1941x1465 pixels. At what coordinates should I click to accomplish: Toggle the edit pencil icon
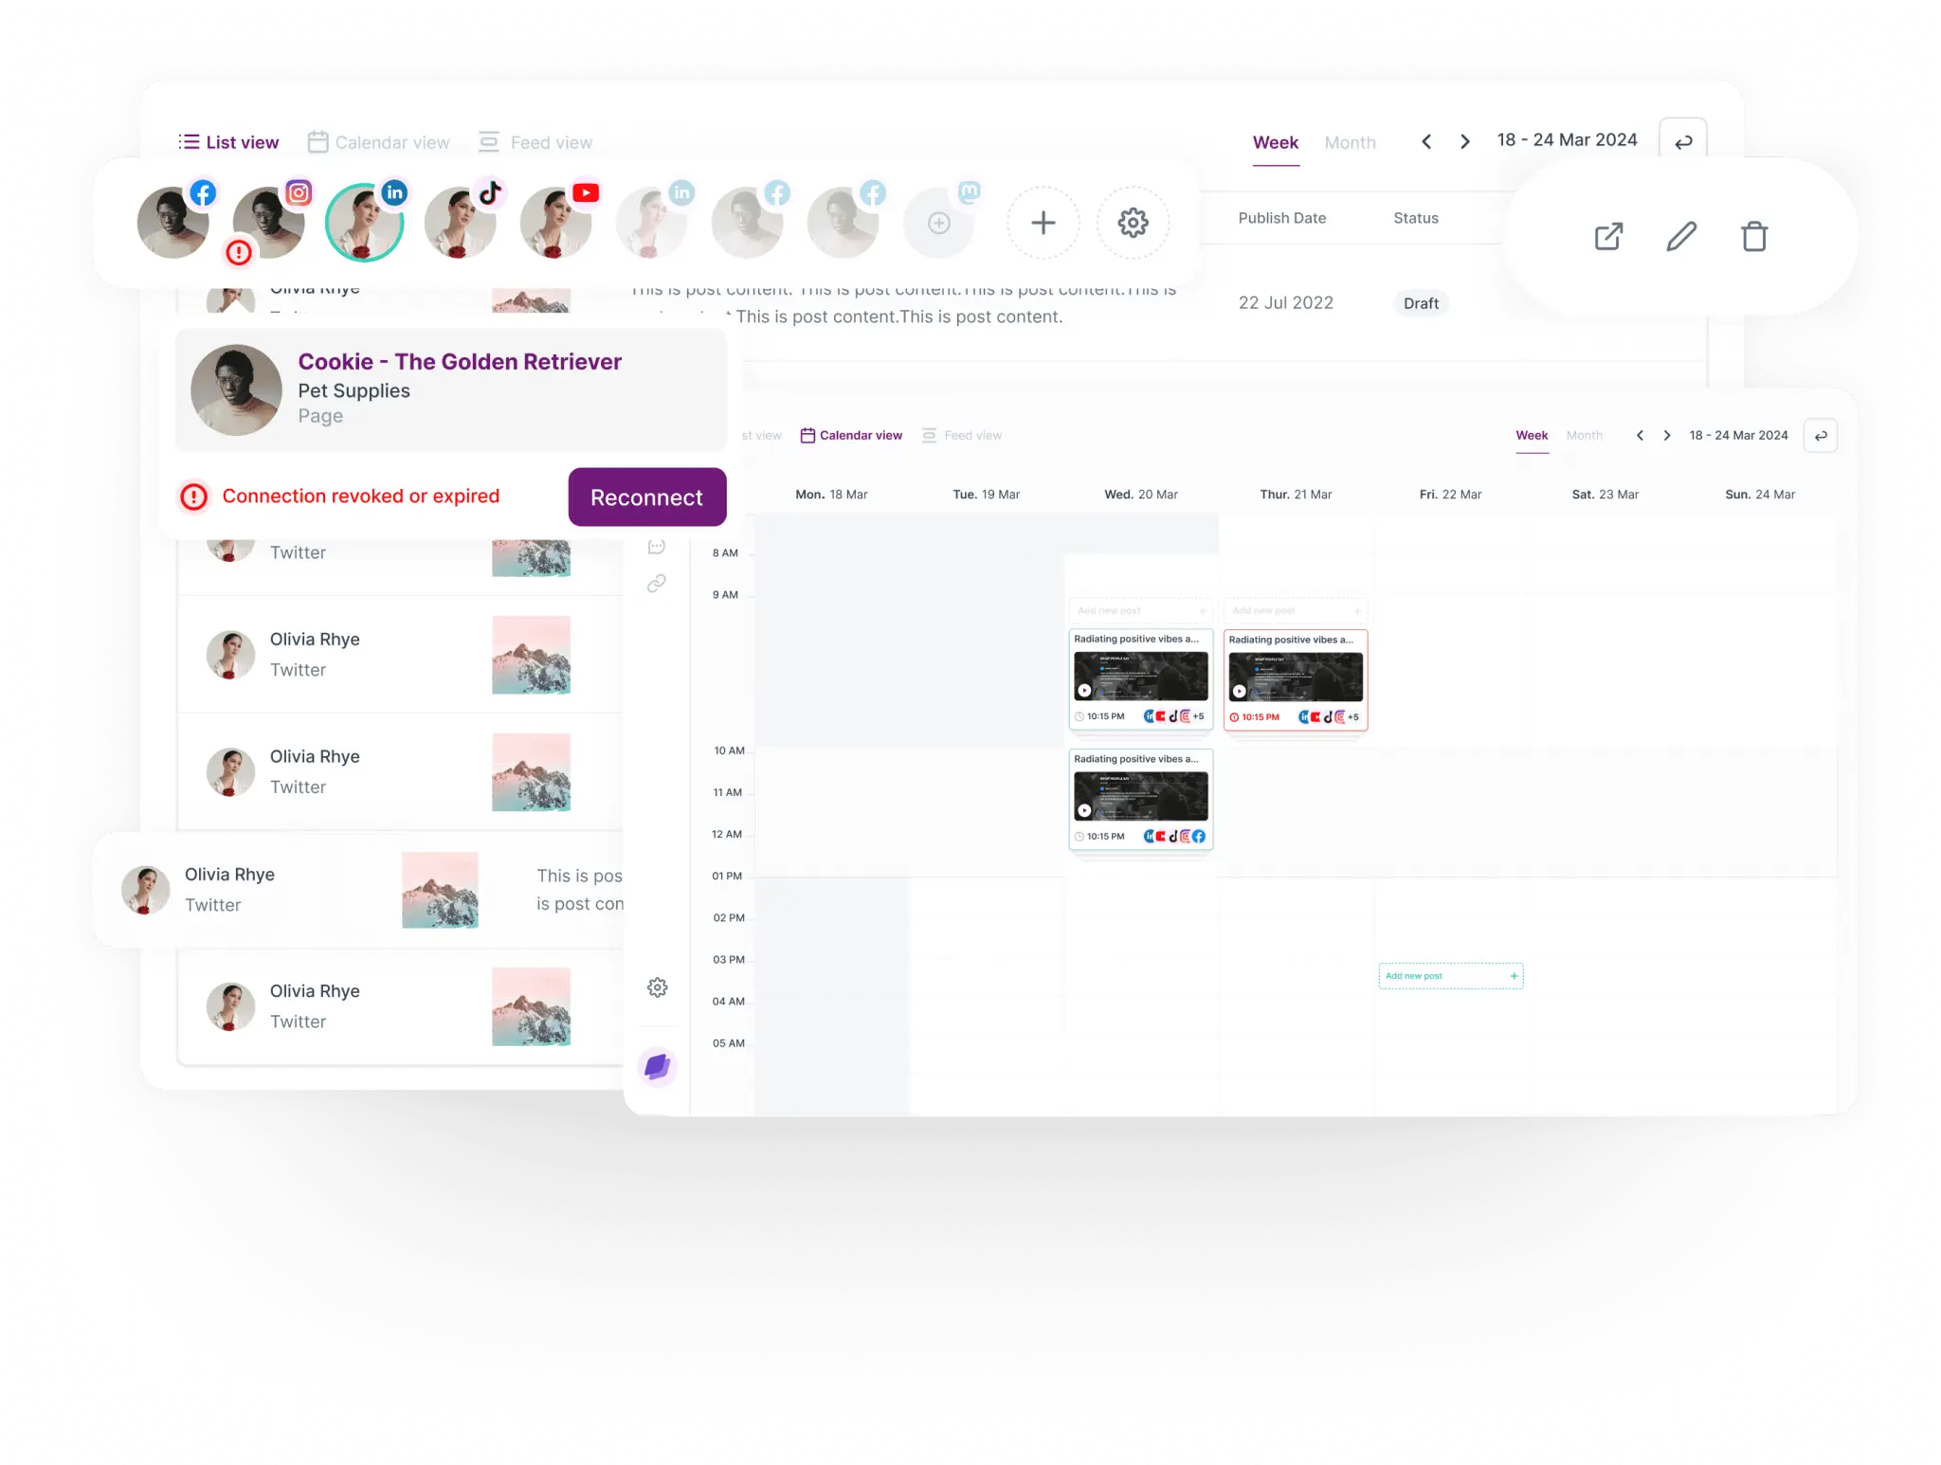point(1681,235)
